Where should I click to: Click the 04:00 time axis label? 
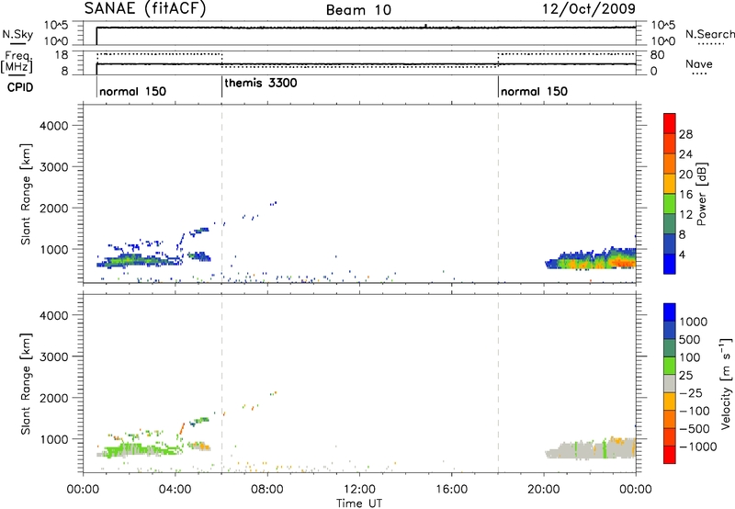pos(175,490)
